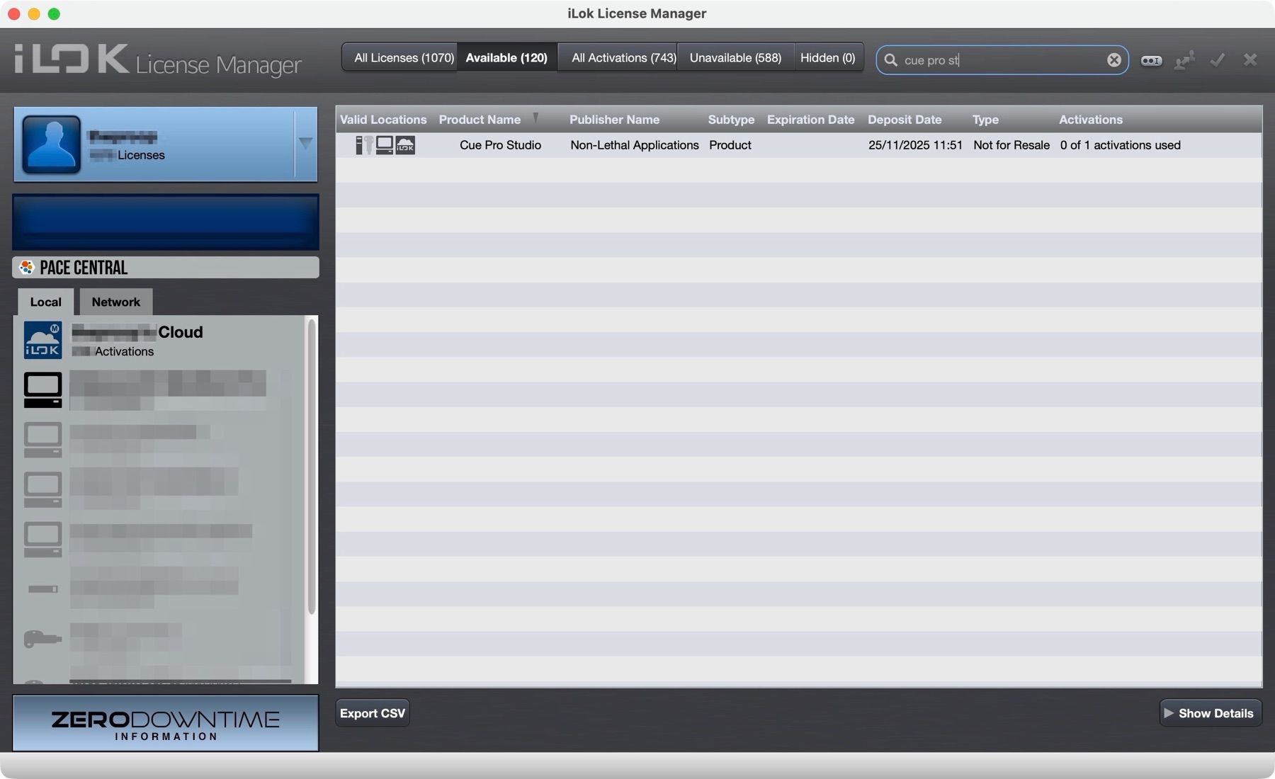Show the Hidden (0) tab
1275x779 pixels.
(827, 57)
